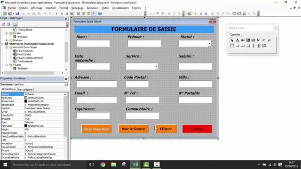Run the macro with the green play icon

(x=56, y=14)
